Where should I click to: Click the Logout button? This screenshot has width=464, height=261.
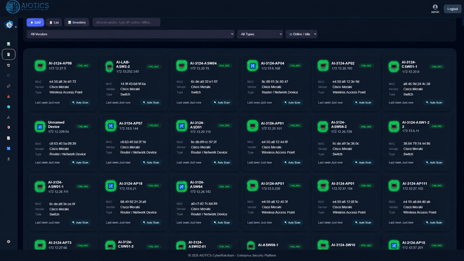coord(452,9)
